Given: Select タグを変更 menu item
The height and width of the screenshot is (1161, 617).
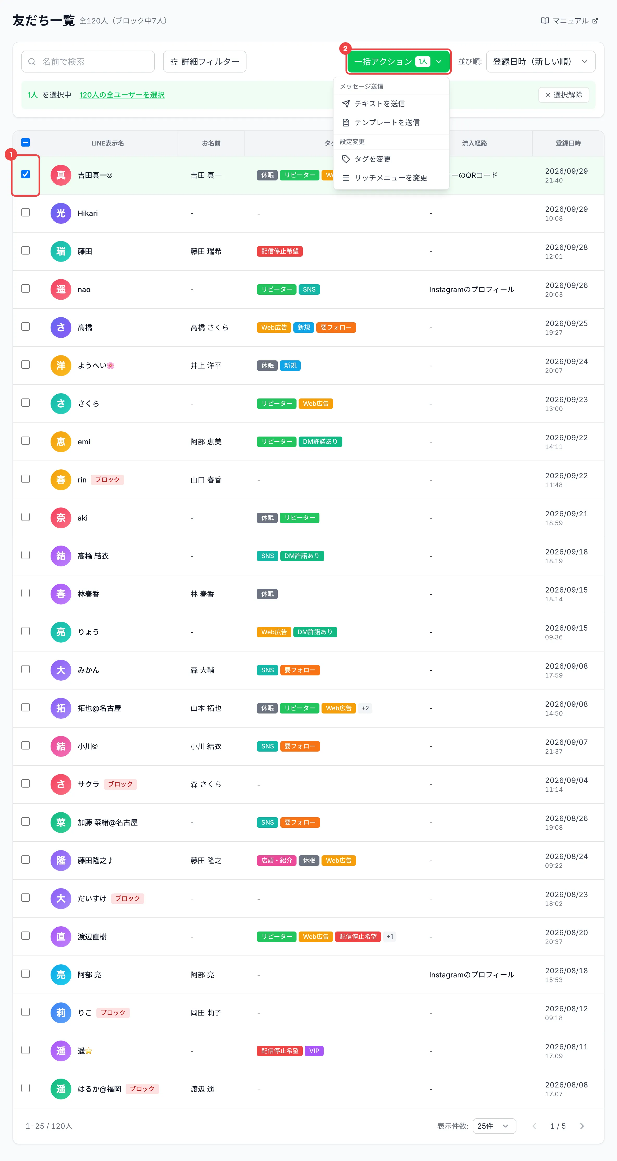Looking at the screenshot, I should coord(391,159).
